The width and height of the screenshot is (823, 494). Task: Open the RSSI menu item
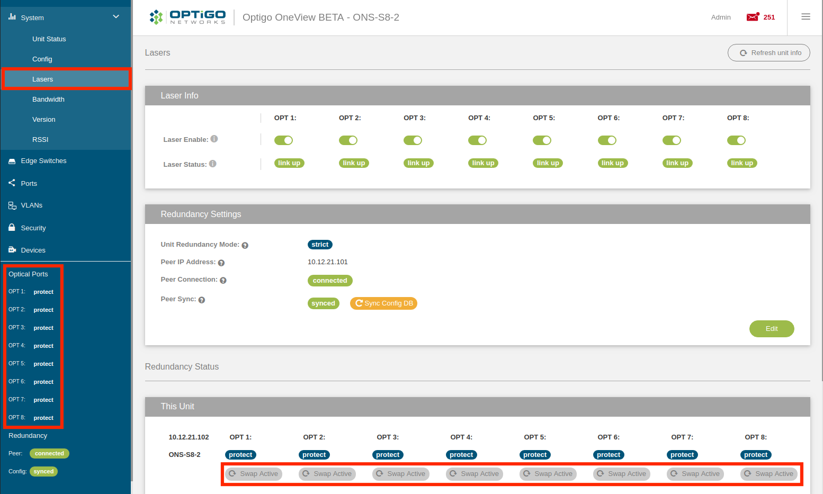click(x=40, y=139)
